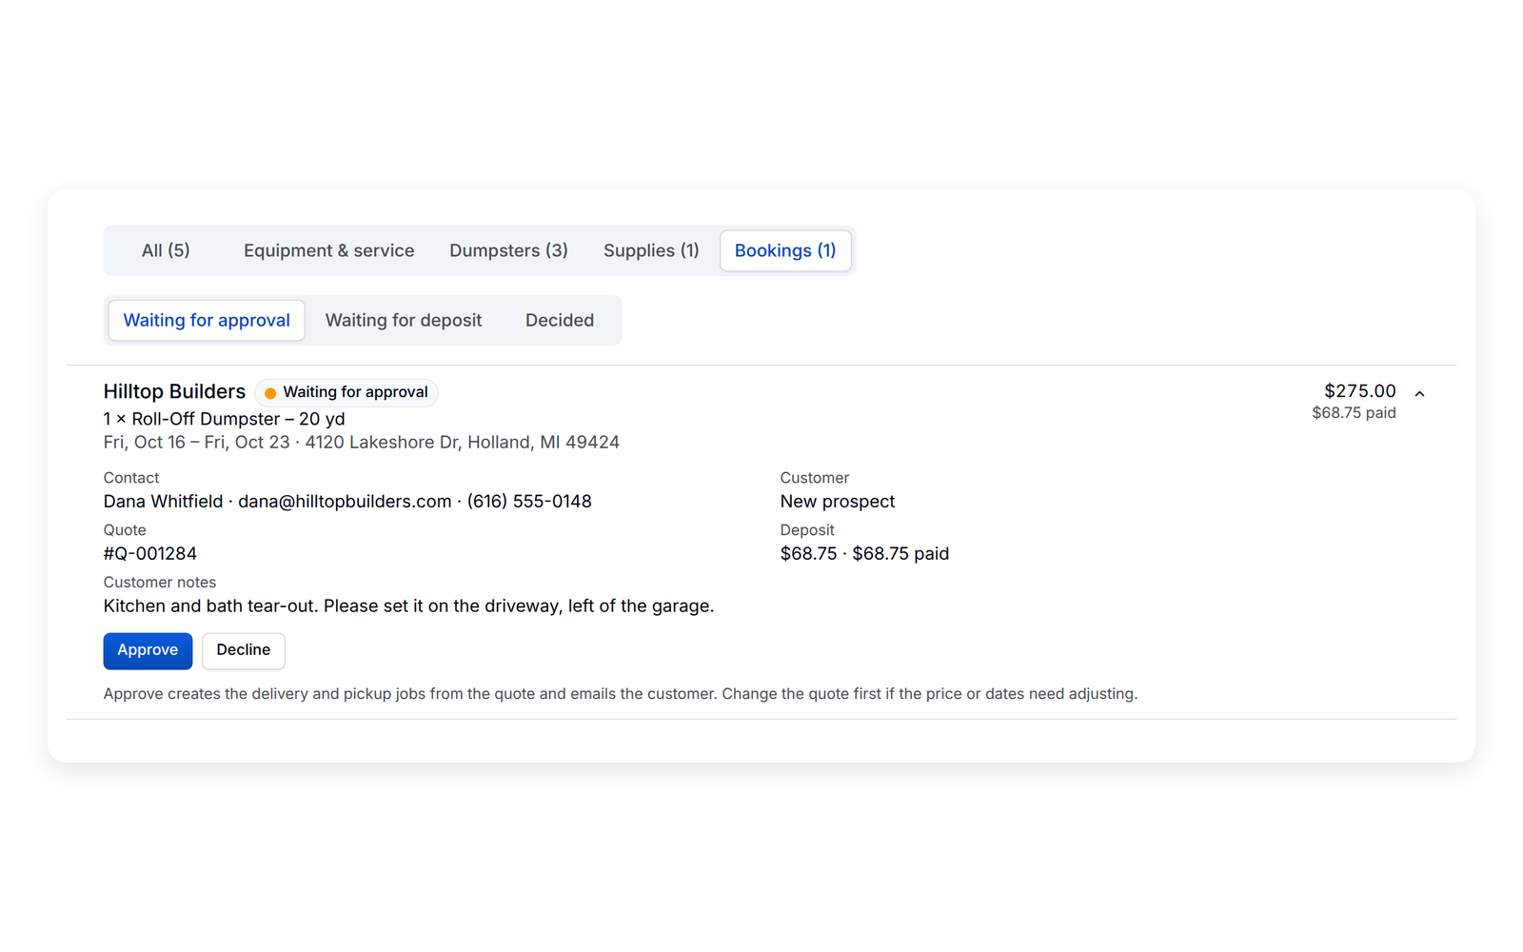Image resolution: width=1523 pixels, height=952 pixels.
Task: Select the Roll-Off Dumpster 20 yd line
Action: (224, 419)
